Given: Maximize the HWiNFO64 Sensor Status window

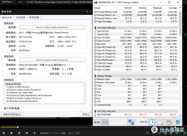Looking at the screenshot, I should pyautogui.click(x=169, y=2).
